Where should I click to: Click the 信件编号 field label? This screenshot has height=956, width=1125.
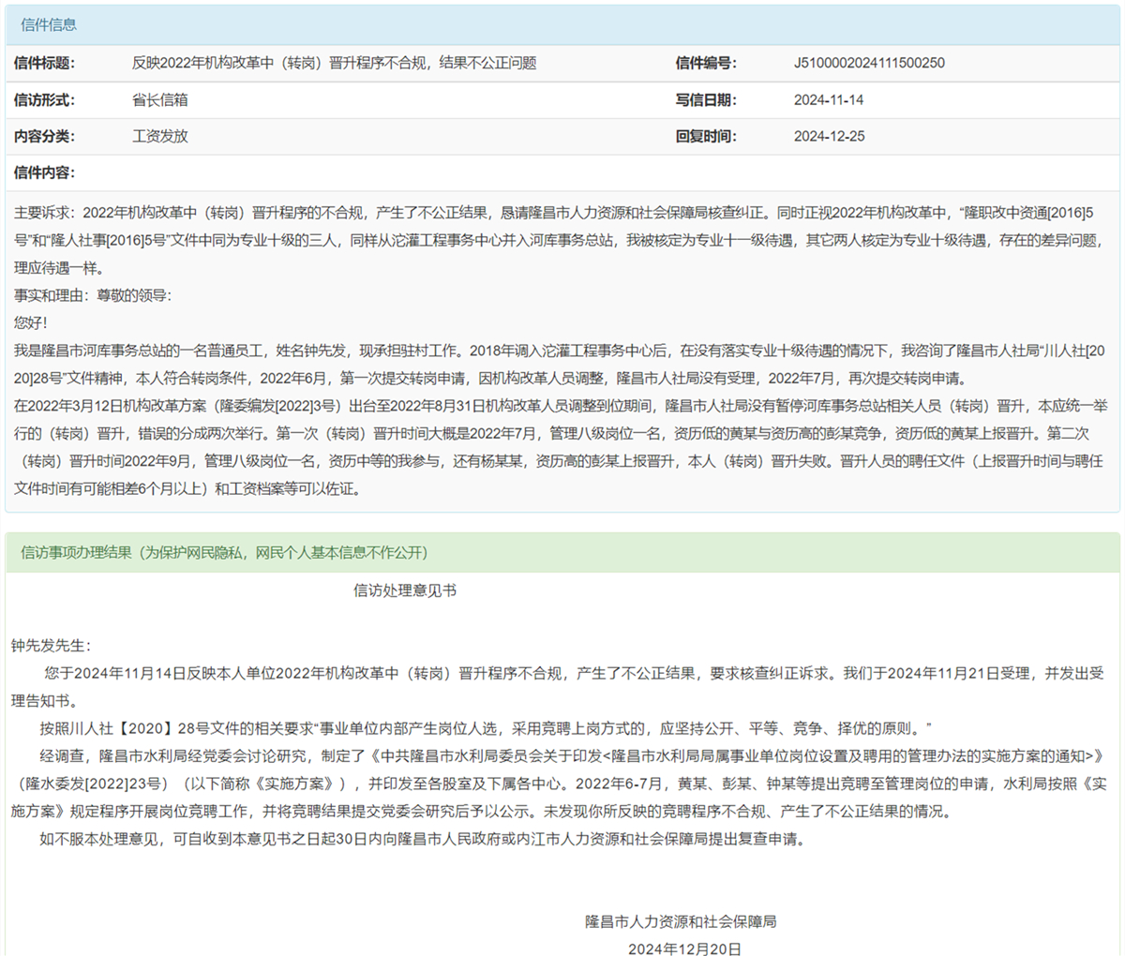click(706, 63)
